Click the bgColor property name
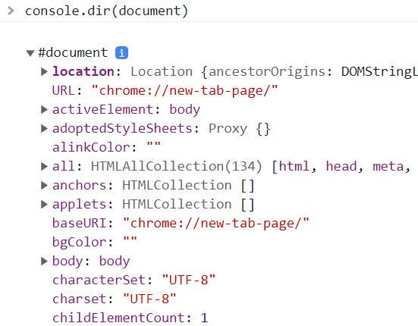This screenshot has width=418, height=326. 80,243
